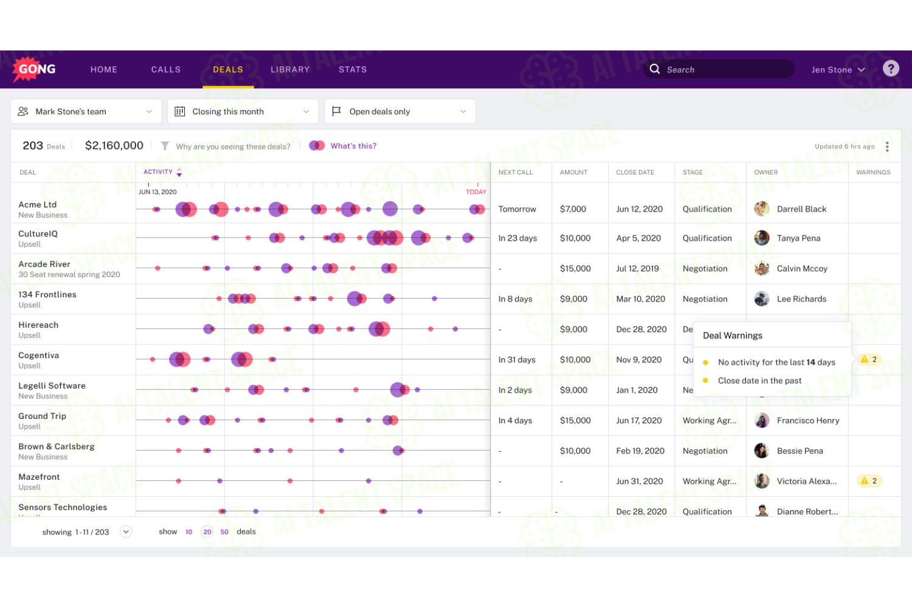Open the Jen Stone user menu
912x608 pixels.
pos(838,69)
